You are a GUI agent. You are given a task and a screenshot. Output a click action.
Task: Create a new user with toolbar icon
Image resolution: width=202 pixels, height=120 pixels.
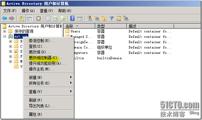89,18
